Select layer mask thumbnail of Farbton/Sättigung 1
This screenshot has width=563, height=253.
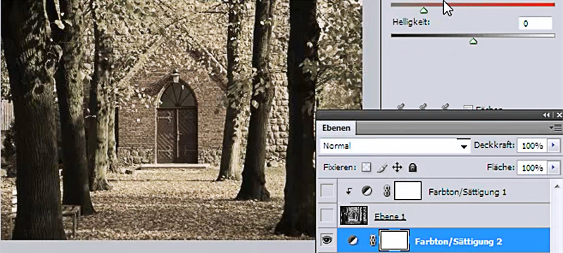coord(408,190)
